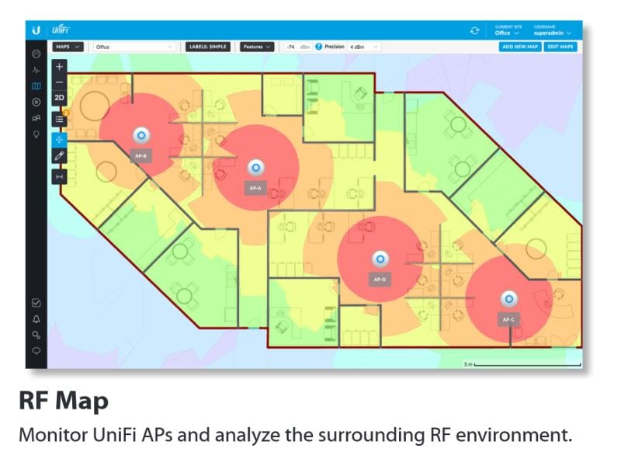Click the refresh icon in the header

(474, 30)
